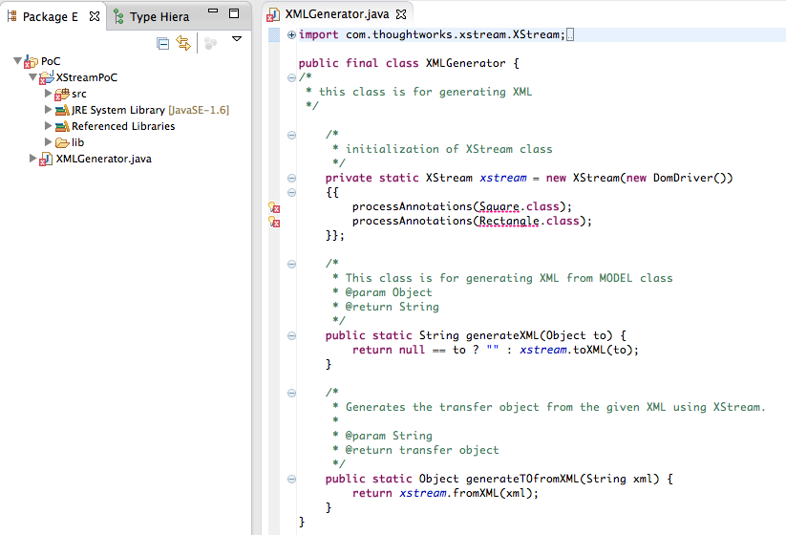Expand the src folder arrow
Image resolution: width=786 pixels, height=535 pixels.
point(49,94)
